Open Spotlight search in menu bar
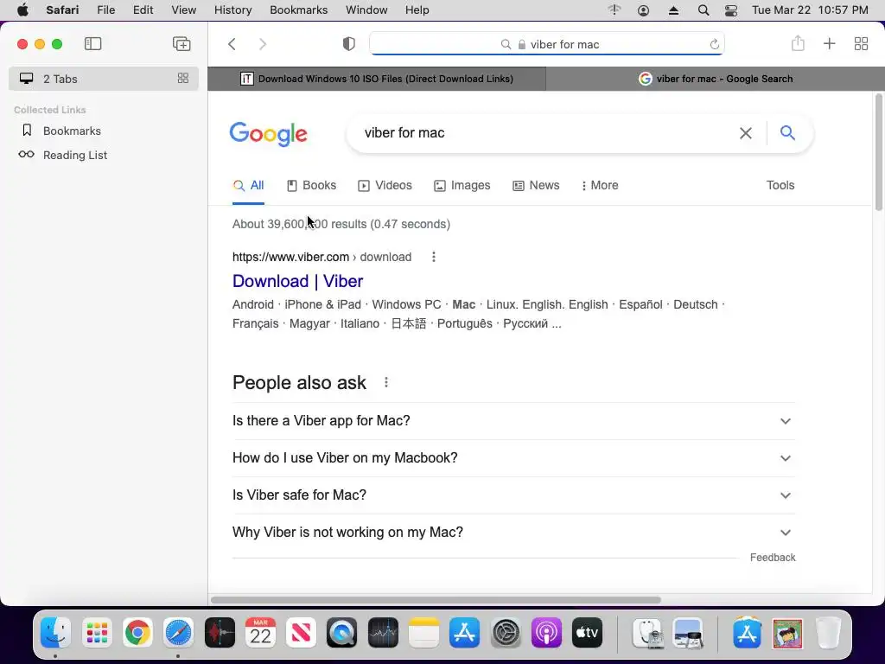 (704, 10)
